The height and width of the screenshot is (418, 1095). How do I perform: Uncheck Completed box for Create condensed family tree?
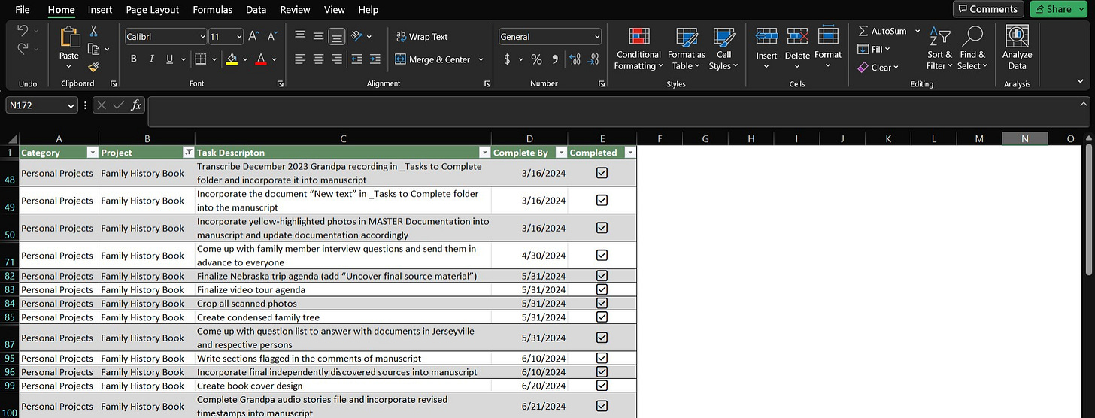[x=602, y=317]
